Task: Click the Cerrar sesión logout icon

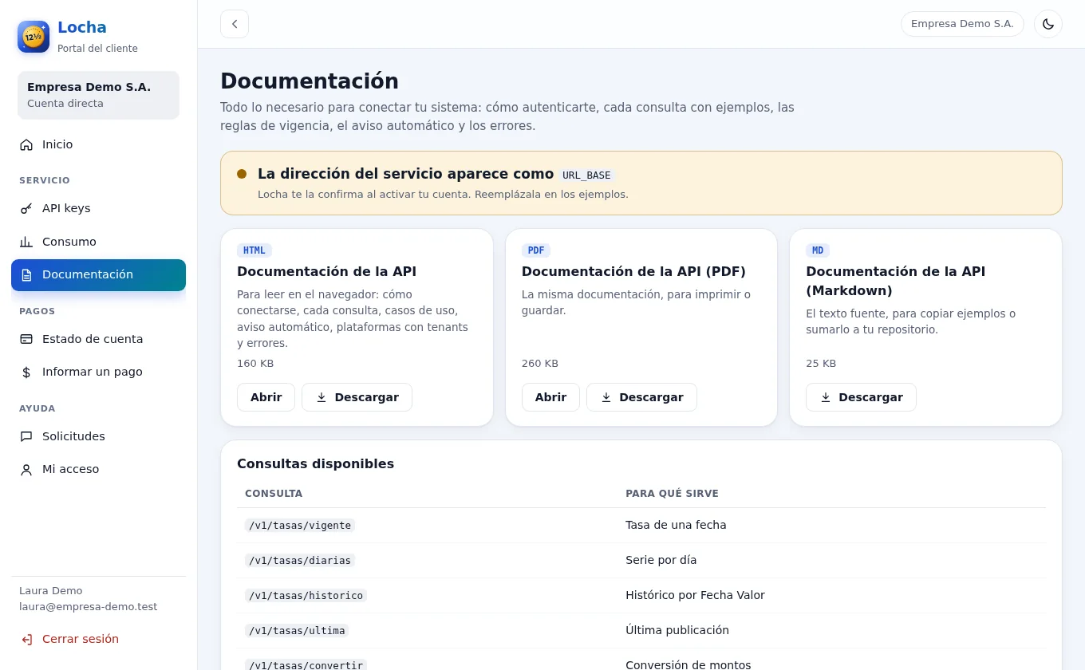Action: click(26, 639)
